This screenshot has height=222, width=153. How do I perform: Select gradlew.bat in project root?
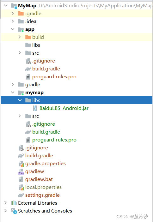(x=39, y=179)
